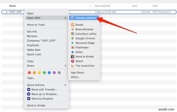Image resolution: width=177 pixels, height=112 pixels.
Task: Select Move to Trash
Action: coord(36,25)
